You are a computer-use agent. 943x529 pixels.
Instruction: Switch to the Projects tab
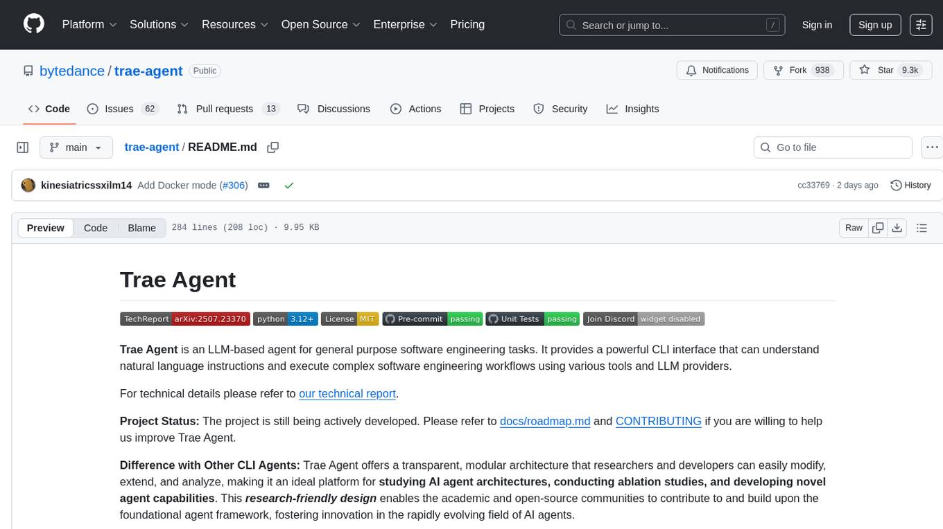tap(487, 109)
